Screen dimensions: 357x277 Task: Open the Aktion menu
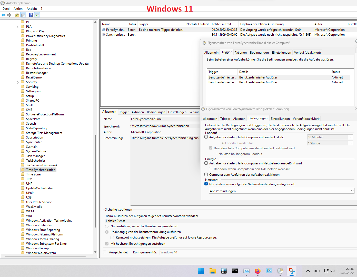coord(18,9)
